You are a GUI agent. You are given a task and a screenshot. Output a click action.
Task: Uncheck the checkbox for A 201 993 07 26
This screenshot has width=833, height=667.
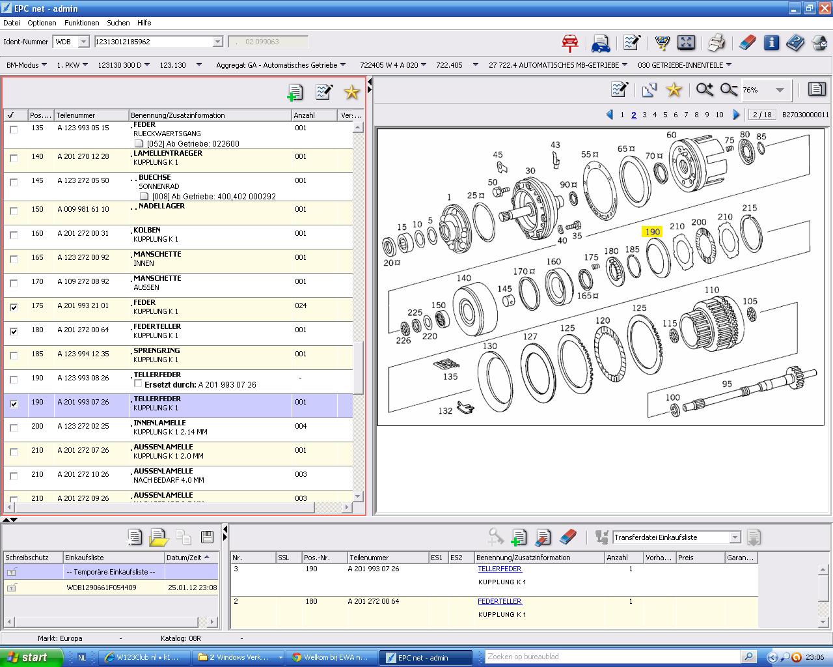(x=14, y=404)
